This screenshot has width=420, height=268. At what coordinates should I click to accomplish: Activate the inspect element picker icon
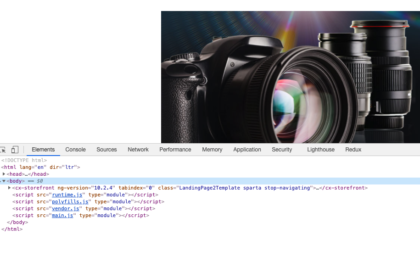tap(3, 150)
